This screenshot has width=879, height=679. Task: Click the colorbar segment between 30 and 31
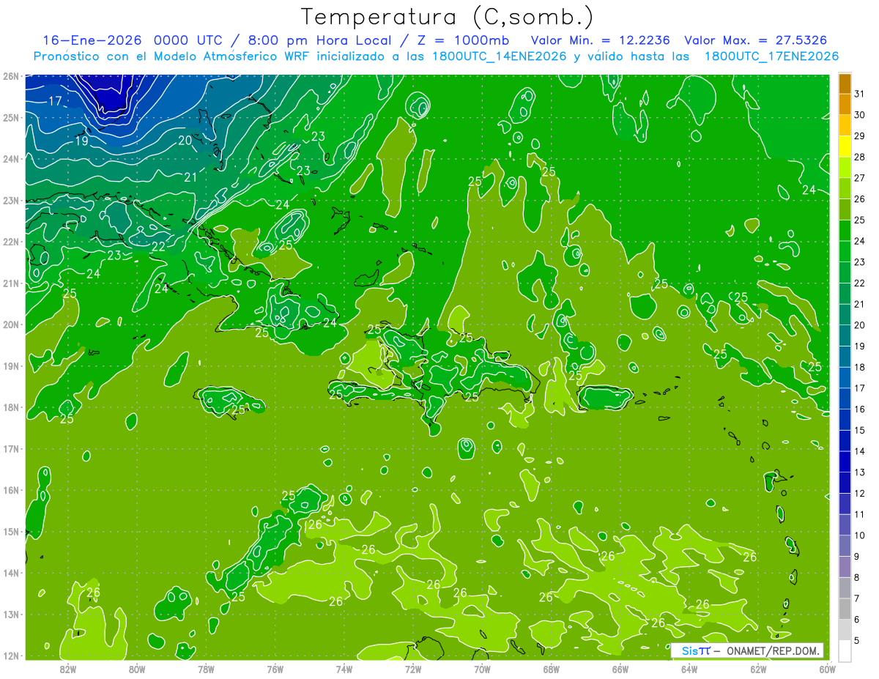click(x=845, y=105)
